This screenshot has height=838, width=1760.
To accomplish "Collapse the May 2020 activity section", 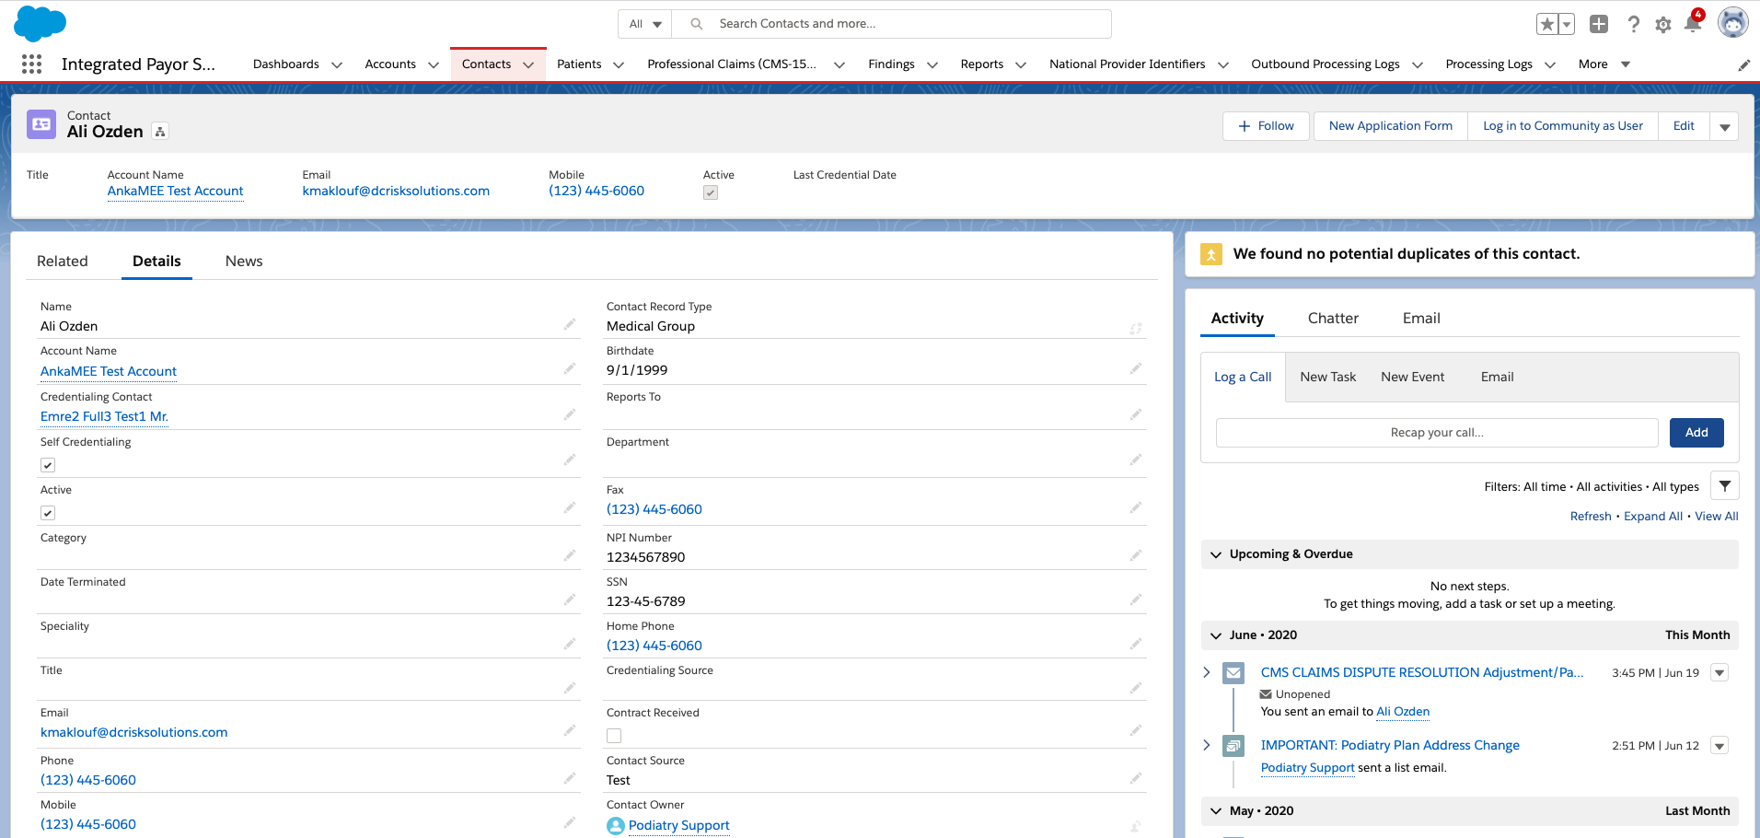I will tap(1216, 811).
